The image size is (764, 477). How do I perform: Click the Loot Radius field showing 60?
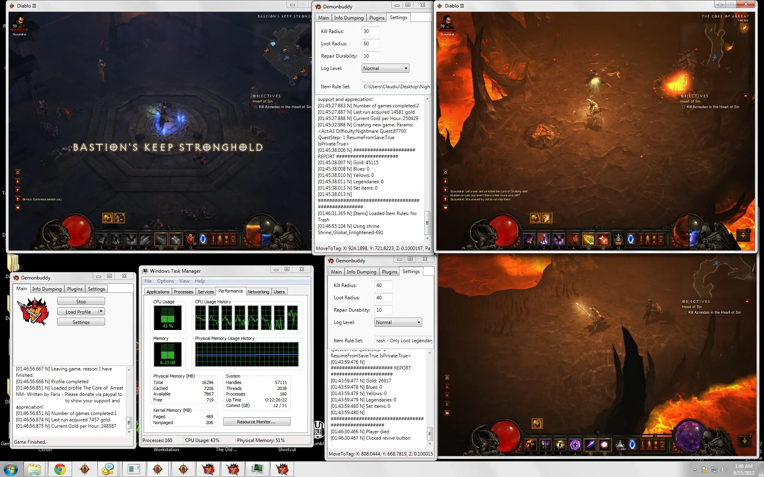tap(370, 44)
